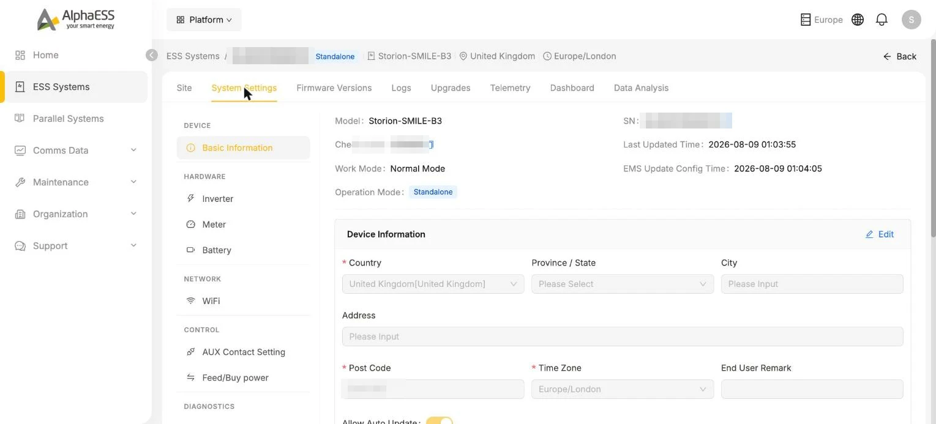Image resolution: width=936 pixels, height=424 pixels.
Task: Toggle Allow Auto Update switch
Action: tap(440, 422)
